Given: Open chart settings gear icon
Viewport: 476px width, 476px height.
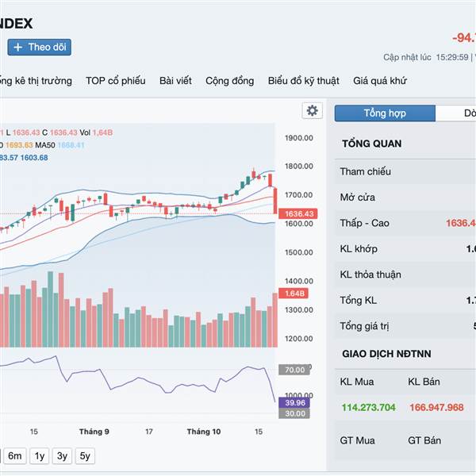Looking at the screenshot, I should [x=313, y=111].
